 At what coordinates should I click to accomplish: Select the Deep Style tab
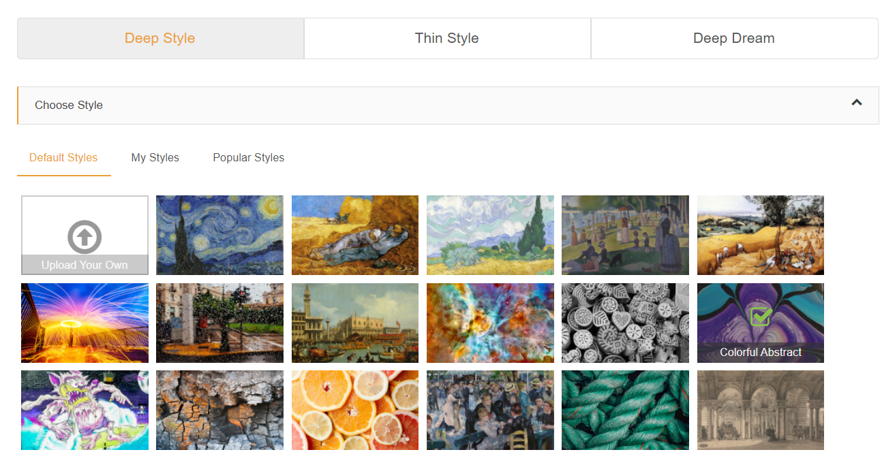click(x=160, y=38)
